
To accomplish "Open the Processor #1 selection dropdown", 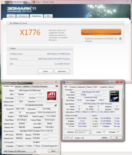I will pyautogui.click(x=83, y=132).
